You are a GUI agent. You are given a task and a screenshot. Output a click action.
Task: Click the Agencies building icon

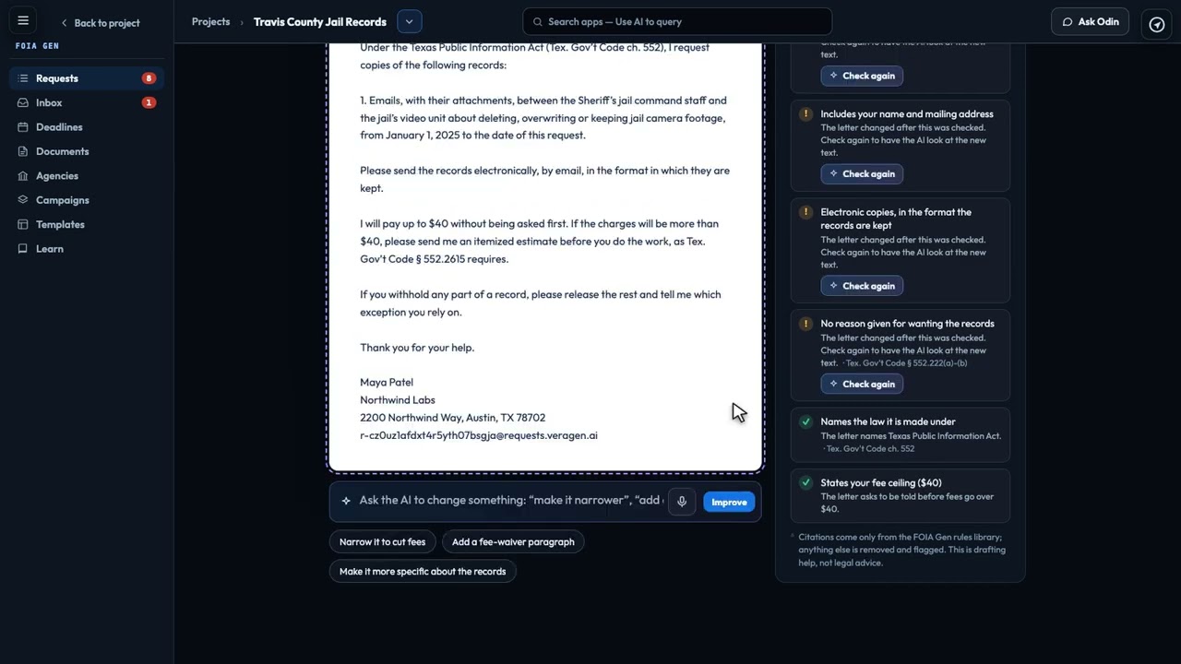(x=23, y=175)
